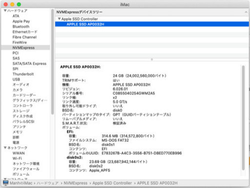Click APPLE SSD AP0032H in the path bar
This screenshot has width=250, height=188.
pyautogui.click(x=157, y=183)
